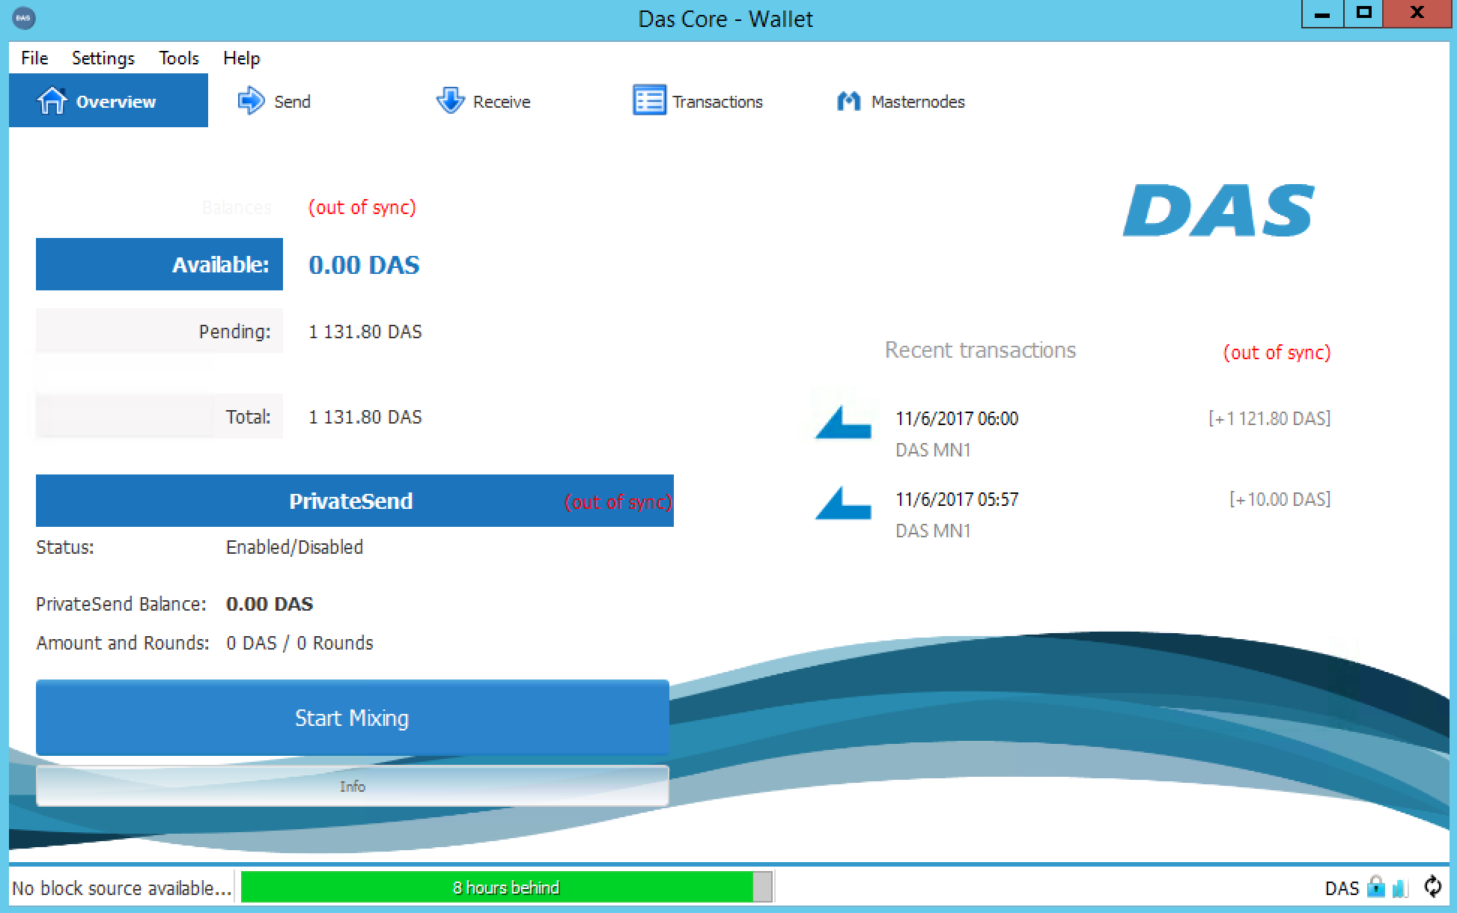
Task: Open the Help menu
Action: [241, 58]
